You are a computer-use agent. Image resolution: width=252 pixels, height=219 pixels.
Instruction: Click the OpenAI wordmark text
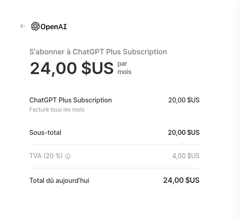click(54, 27)
